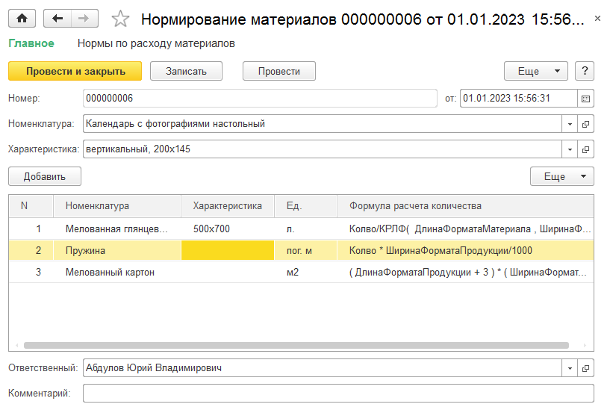This screenshot has height=407, width=607.
Task: Open the Характеристика item form icon
Action: coord(586,149)
